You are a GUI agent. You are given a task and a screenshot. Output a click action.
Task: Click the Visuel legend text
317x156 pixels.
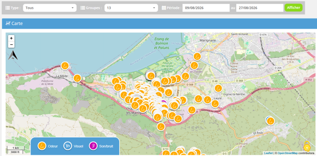tap(79, 146)
